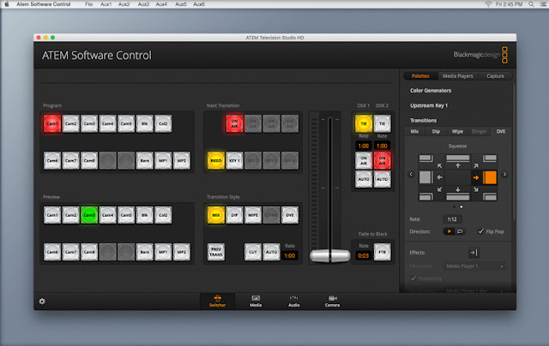Viewport: 549px width, 346px height.
Task: Open the Audio mixer page
Action: click(293, 301)
